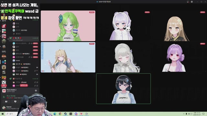Click the PICO PARK 2 activity title
Screen dimensions: 207x116
click(11, 90)
